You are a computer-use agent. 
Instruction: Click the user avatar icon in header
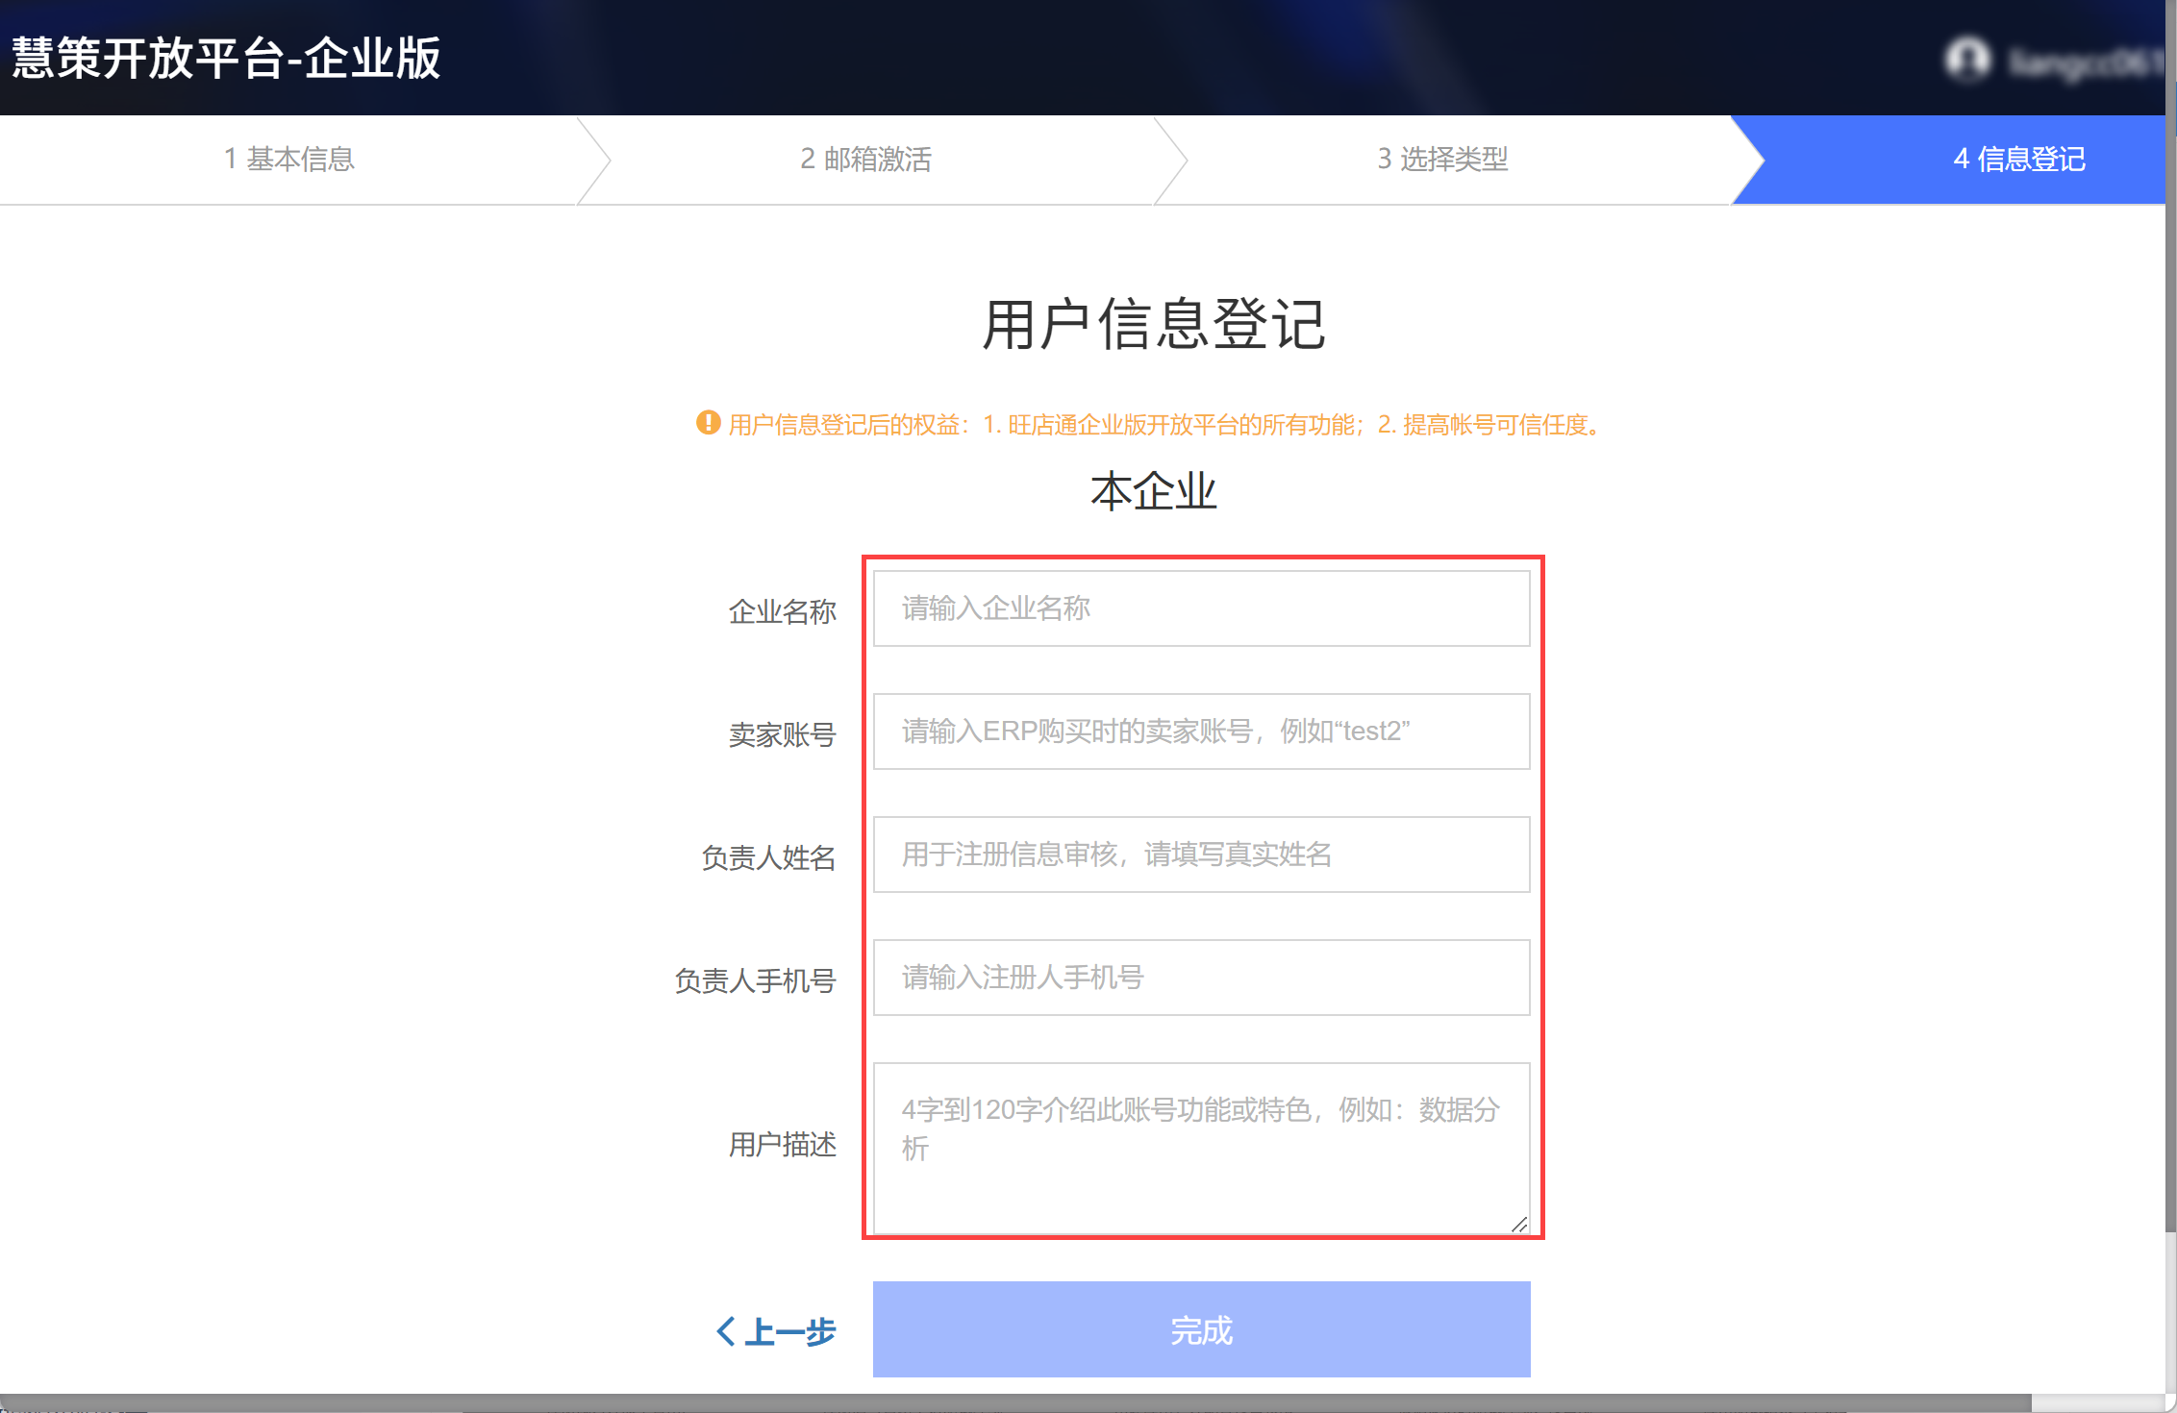[1966, 60]
